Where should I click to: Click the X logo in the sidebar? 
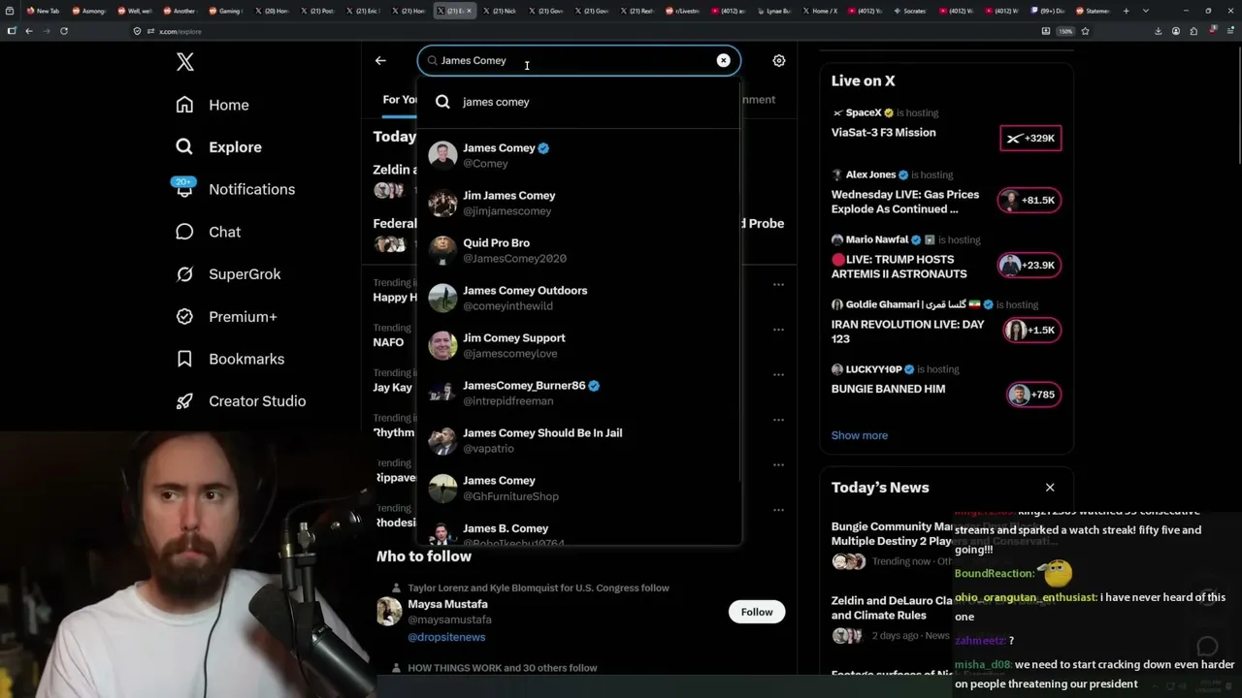coord(185,63)
